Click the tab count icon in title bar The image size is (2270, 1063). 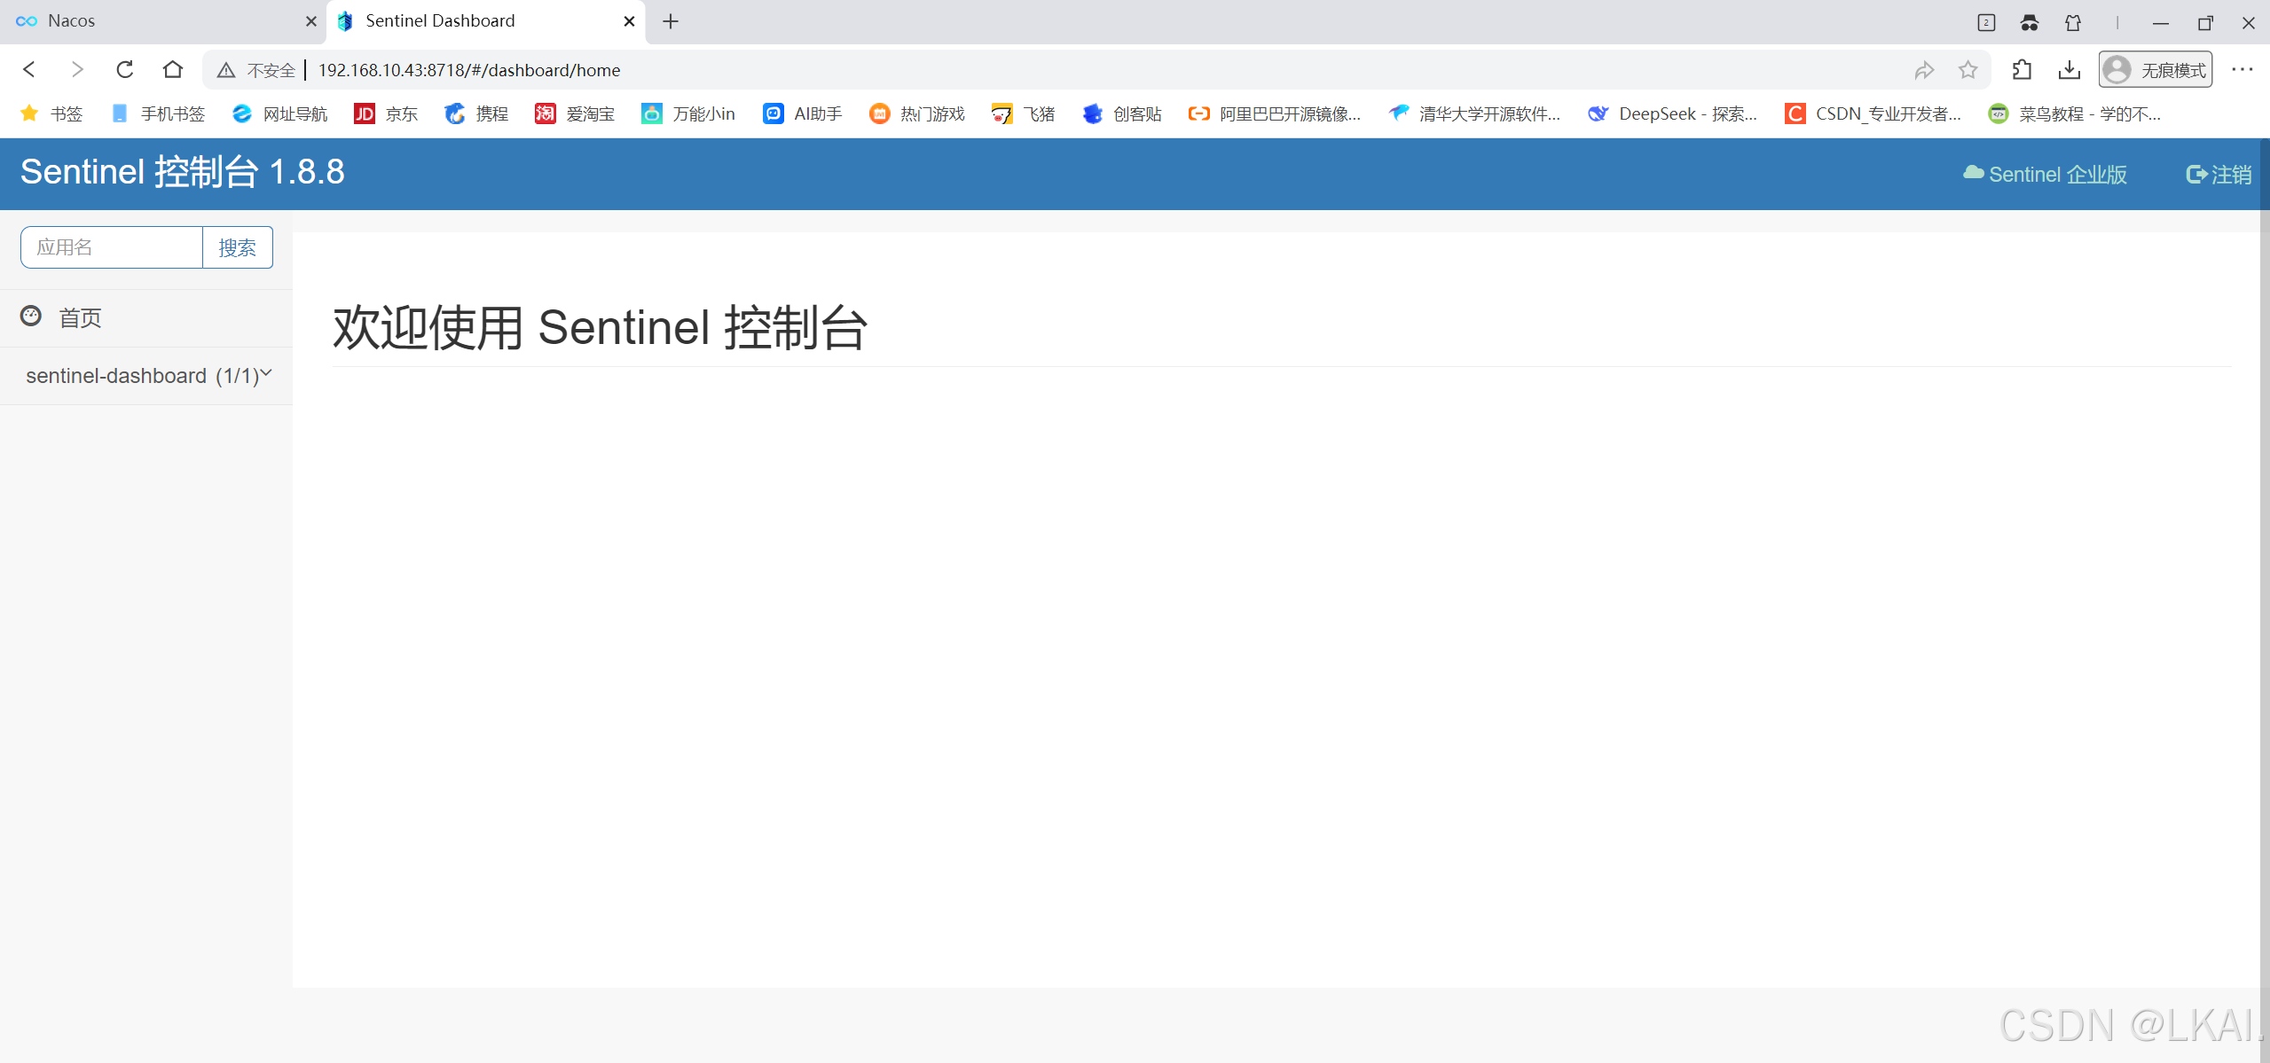1986,22
